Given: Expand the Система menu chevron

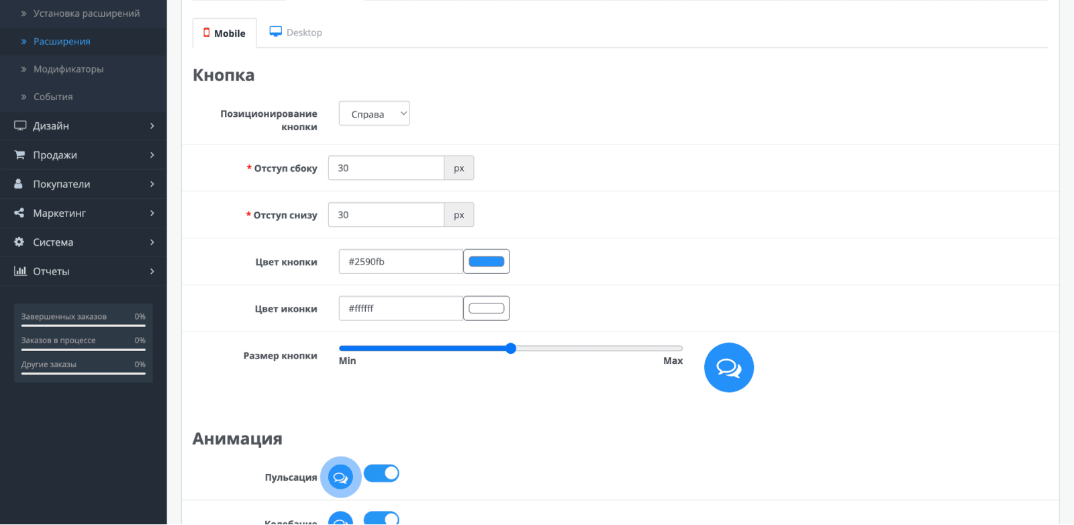Looking at the screenshot, I should click(152, 242).
